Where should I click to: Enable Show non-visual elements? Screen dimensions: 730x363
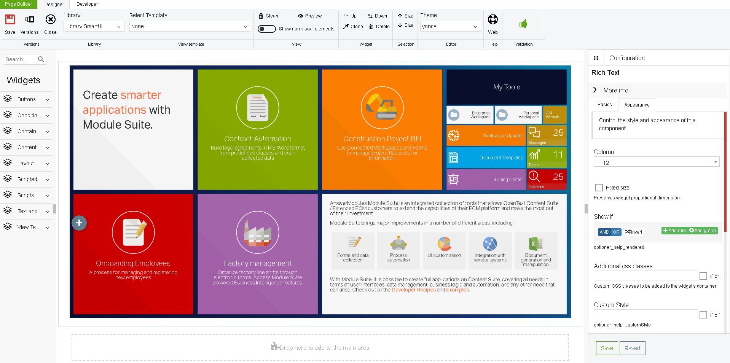point(266,29)
